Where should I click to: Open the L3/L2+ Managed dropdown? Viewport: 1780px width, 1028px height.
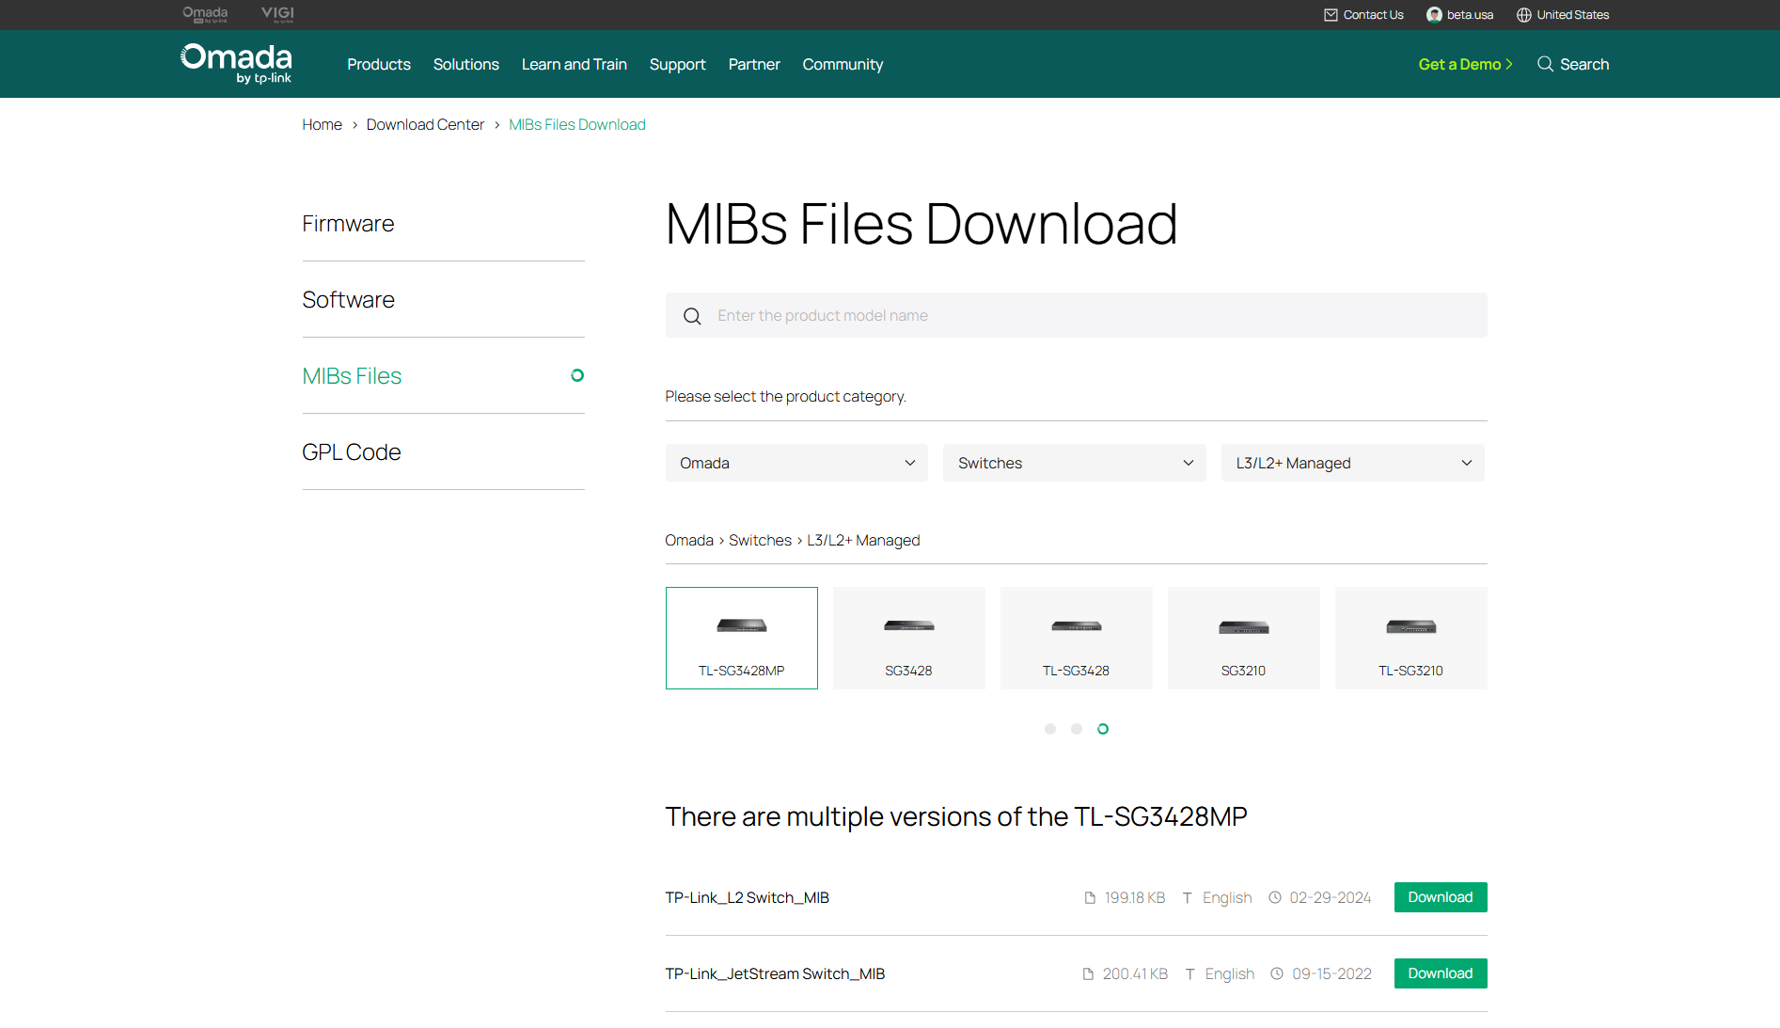1353,463
